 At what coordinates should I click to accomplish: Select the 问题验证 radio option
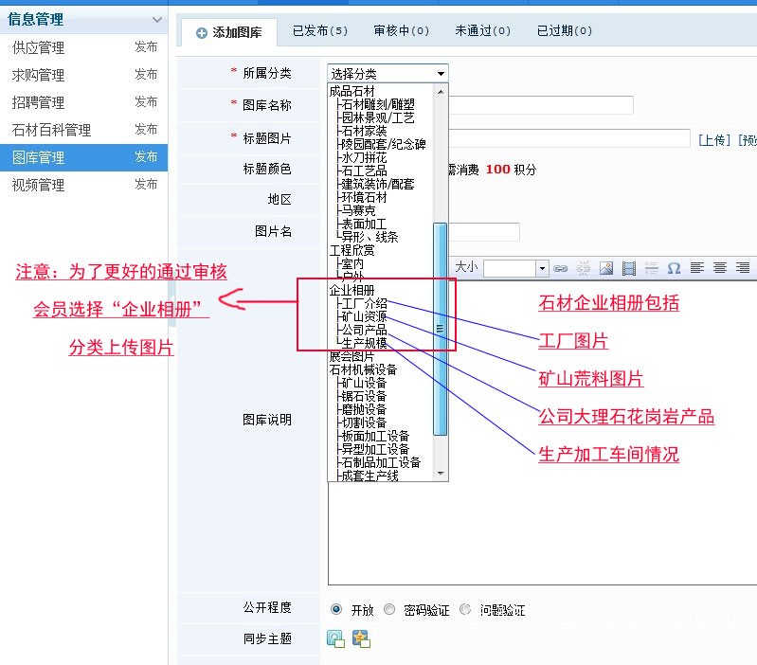465,610
